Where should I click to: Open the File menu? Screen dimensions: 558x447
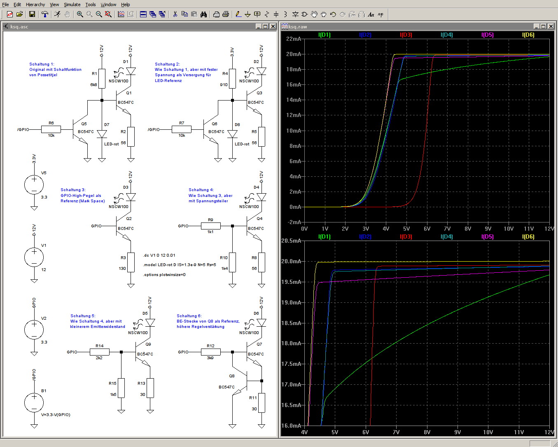coord(5,5)
